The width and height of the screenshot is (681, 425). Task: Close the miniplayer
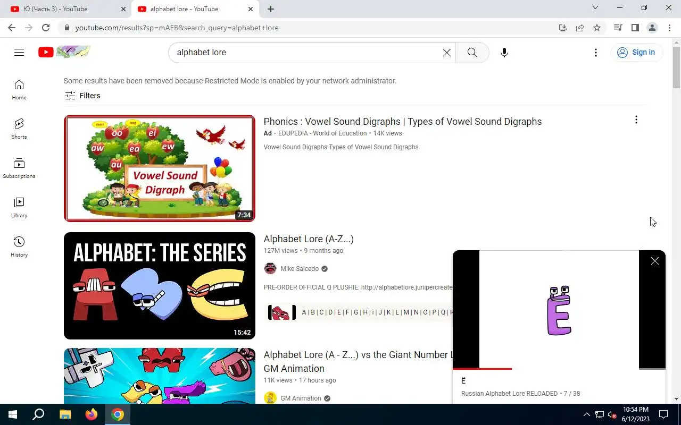coord(655,261)
